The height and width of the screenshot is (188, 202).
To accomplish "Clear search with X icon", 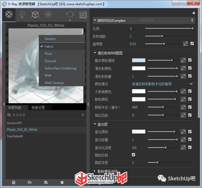I will [x=83, y=115].
